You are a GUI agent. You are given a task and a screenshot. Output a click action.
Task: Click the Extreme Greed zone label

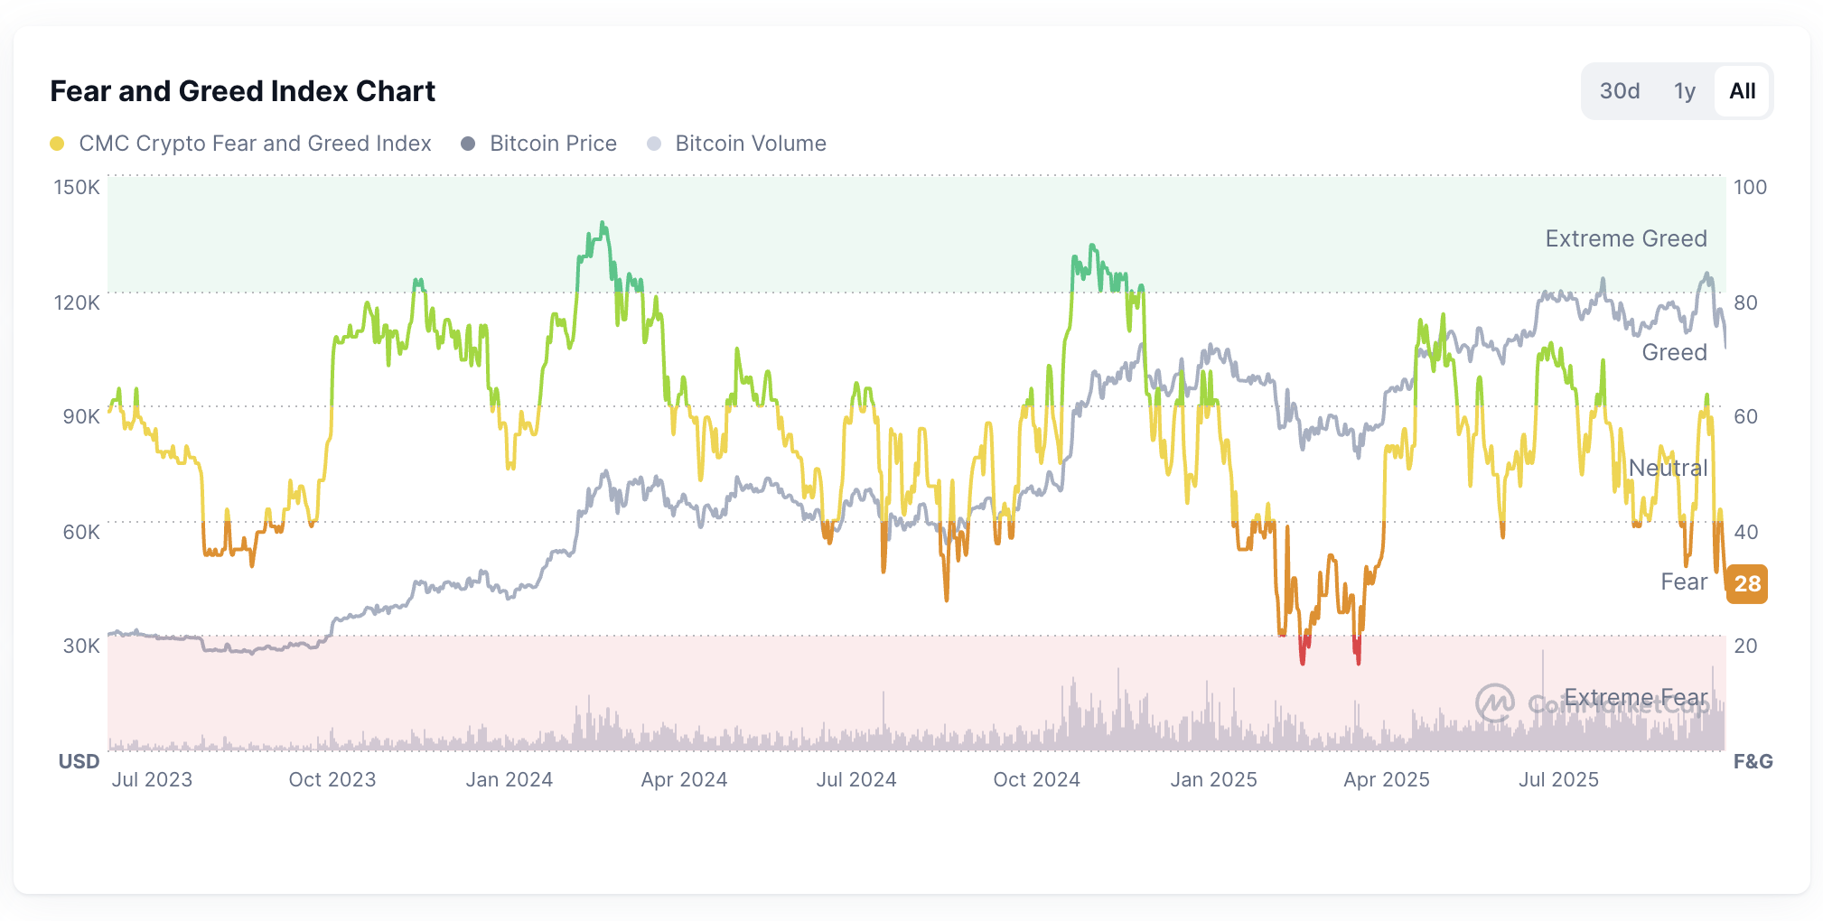pyautogui.click(x=1625, y=238)
